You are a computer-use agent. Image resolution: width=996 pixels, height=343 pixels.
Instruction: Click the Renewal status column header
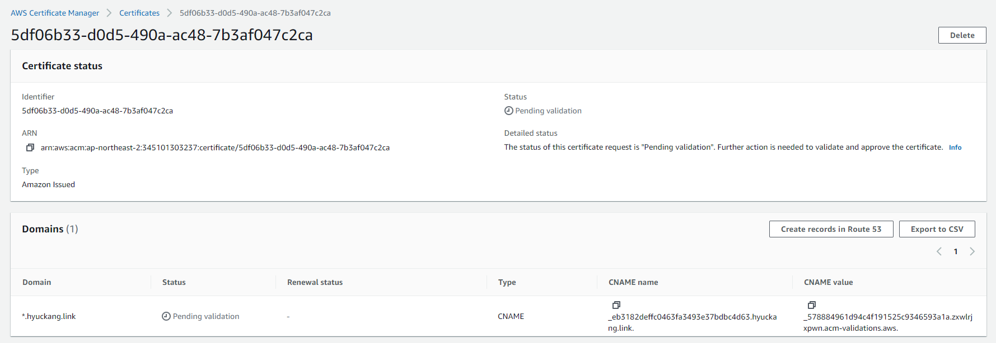coord(315,282)
